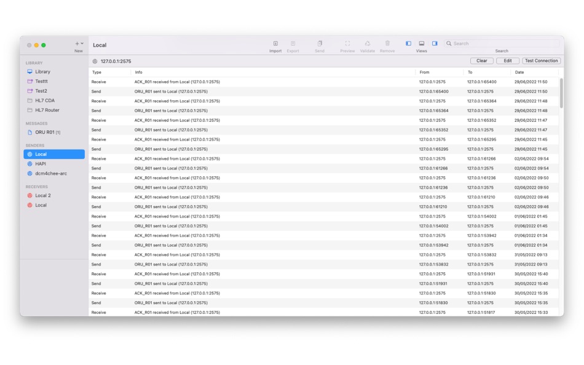
Task: Remove message using the trash icon
Action: [x=387, y=43]
